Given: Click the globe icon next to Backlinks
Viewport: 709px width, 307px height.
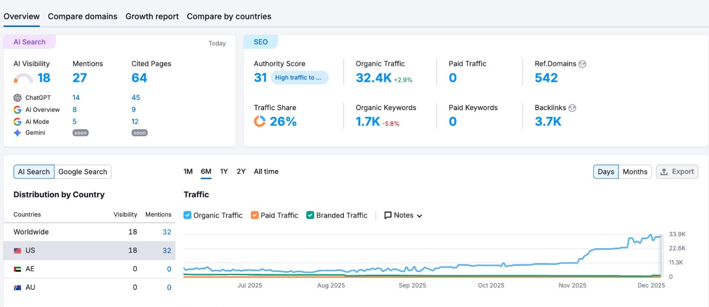Looking at the screenshot, I should tap(572, 108).
